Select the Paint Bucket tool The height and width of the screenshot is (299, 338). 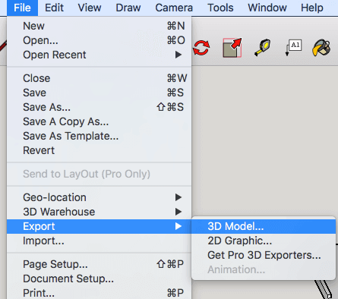pos(321,47)
